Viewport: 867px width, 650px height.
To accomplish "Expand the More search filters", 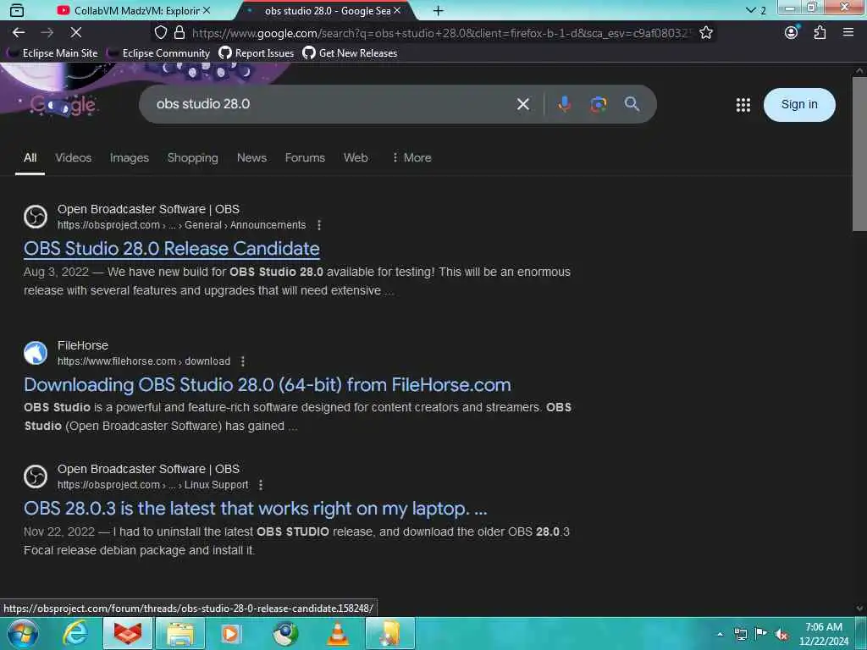I will point(411,158).
